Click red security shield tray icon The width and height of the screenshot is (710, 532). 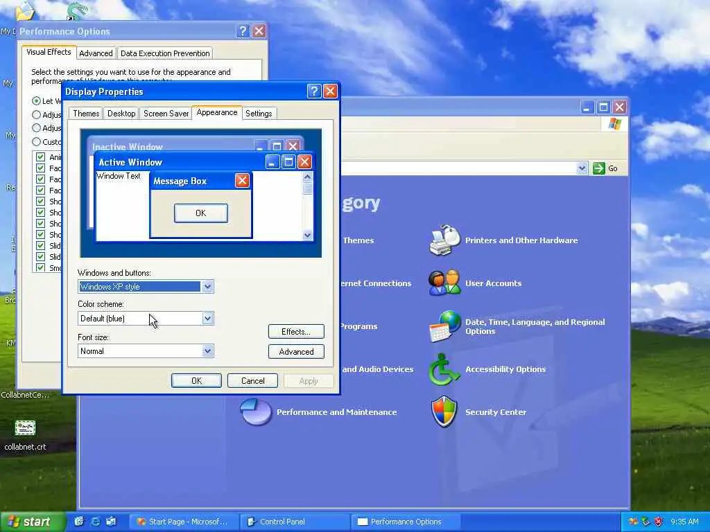pos(659,522)
